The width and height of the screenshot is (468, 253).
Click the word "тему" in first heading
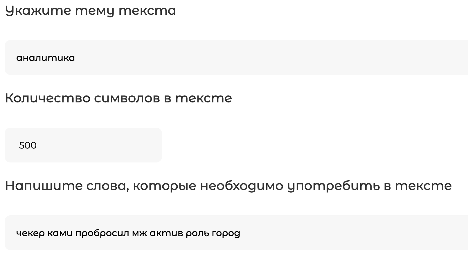(x=95, y=11)
